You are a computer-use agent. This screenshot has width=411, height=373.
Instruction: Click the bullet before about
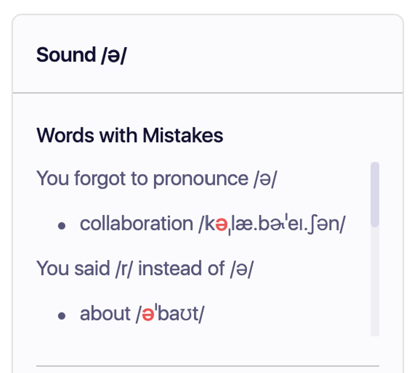tap(62, 315)
